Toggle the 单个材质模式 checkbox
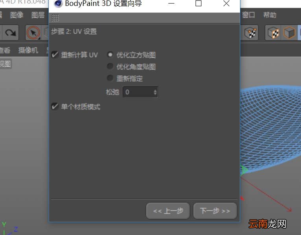This screenshot has width=301, height=235. point(55,106)
